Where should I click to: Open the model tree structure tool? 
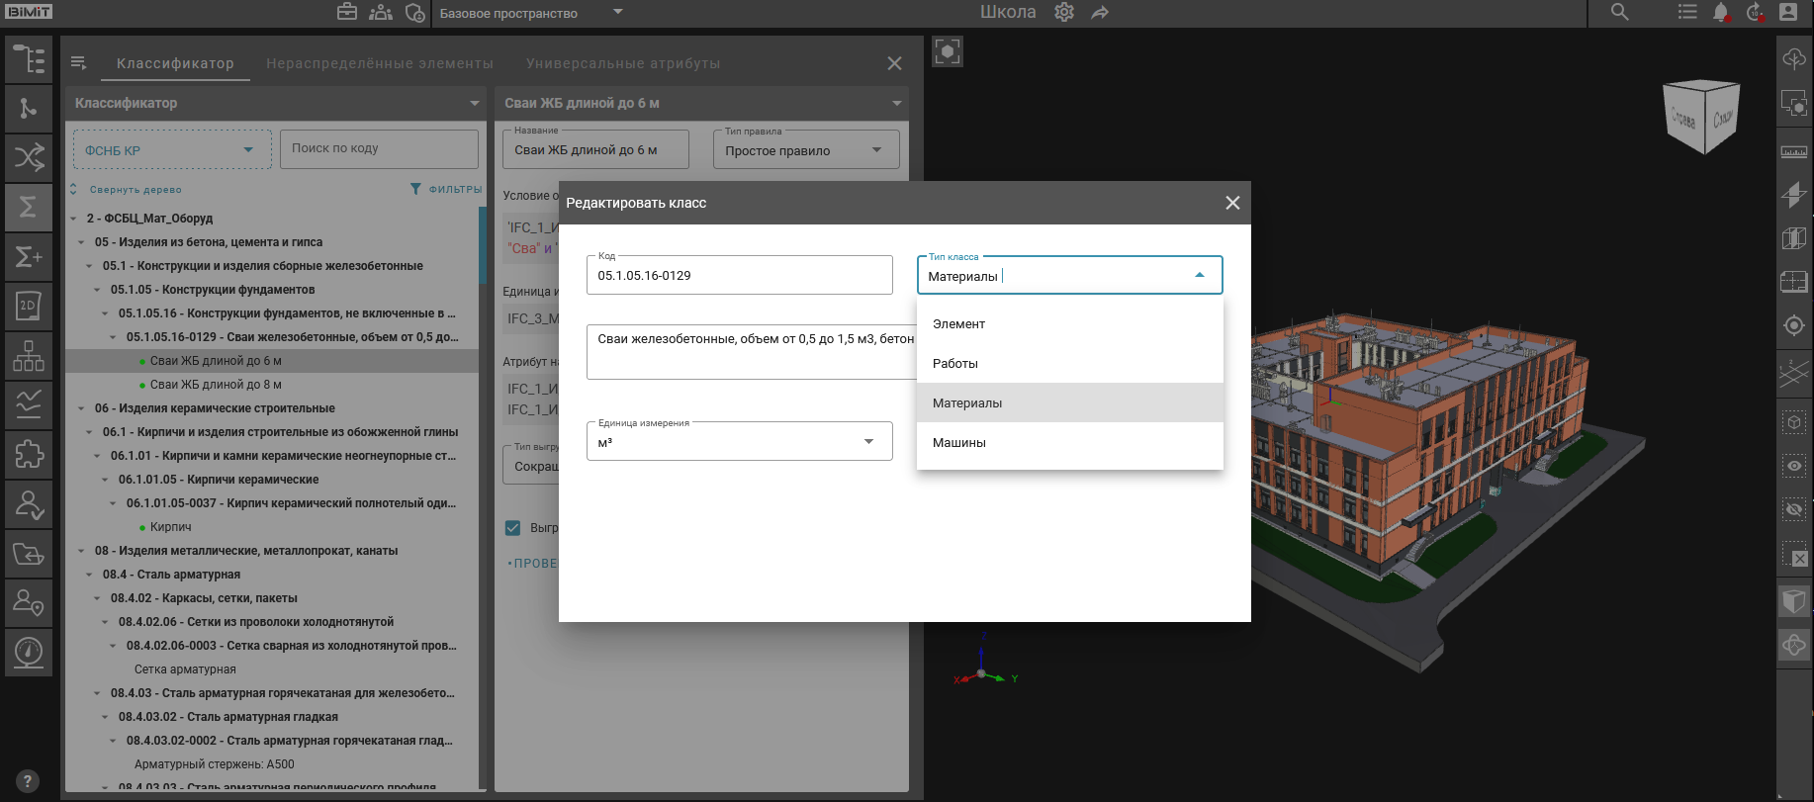(x=29, y=59)
